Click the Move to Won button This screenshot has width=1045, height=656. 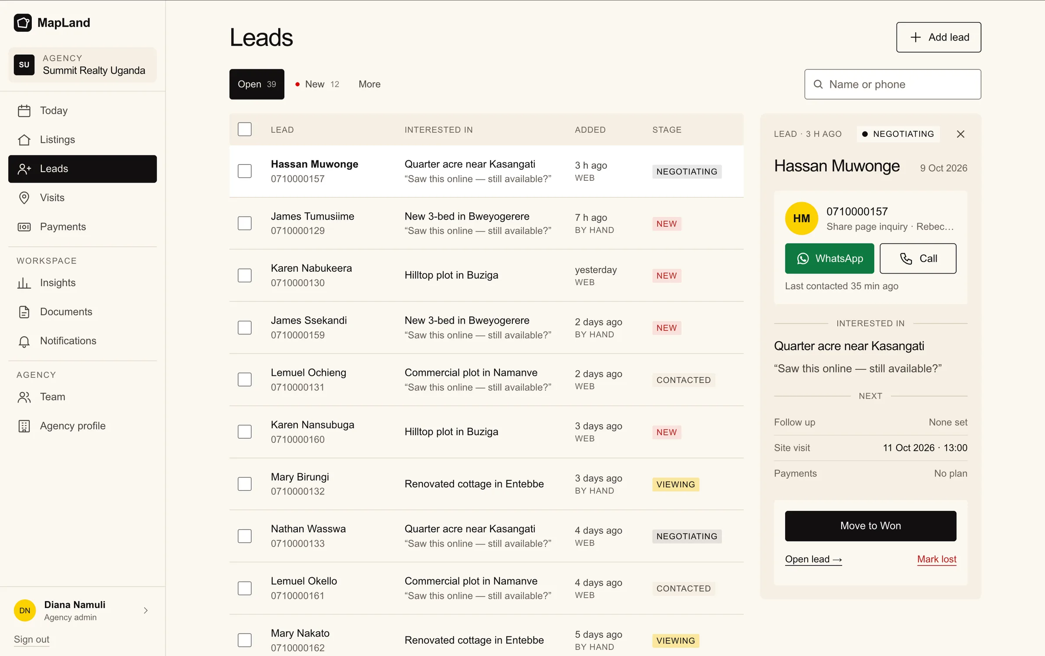tap(870, 526)
